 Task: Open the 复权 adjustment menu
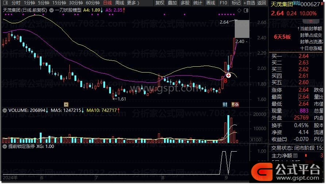point(160,3)
